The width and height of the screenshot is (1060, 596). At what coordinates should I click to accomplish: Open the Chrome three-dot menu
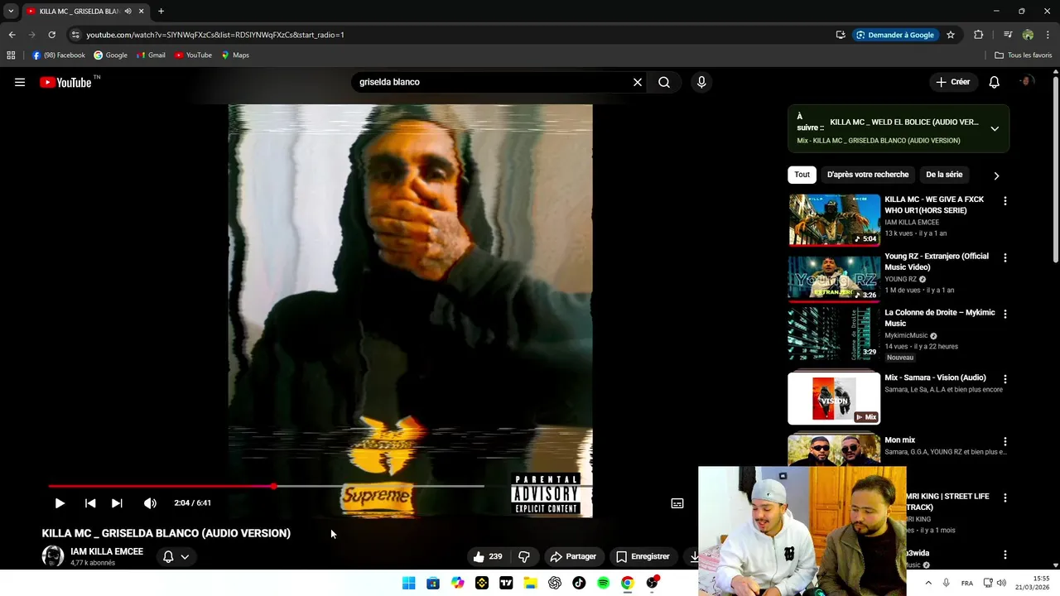pos(1048,35)
